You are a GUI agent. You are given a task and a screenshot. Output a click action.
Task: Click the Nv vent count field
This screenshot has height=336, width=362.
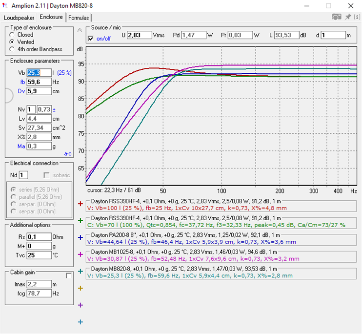[x=31, y=109]
